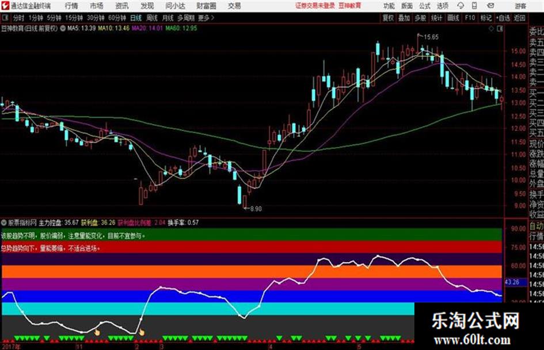
Task: Click the second hand pointer signal icon
Action: (142, 333)
